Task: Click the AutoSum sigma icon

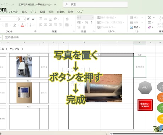Action: tap(150, 17)
